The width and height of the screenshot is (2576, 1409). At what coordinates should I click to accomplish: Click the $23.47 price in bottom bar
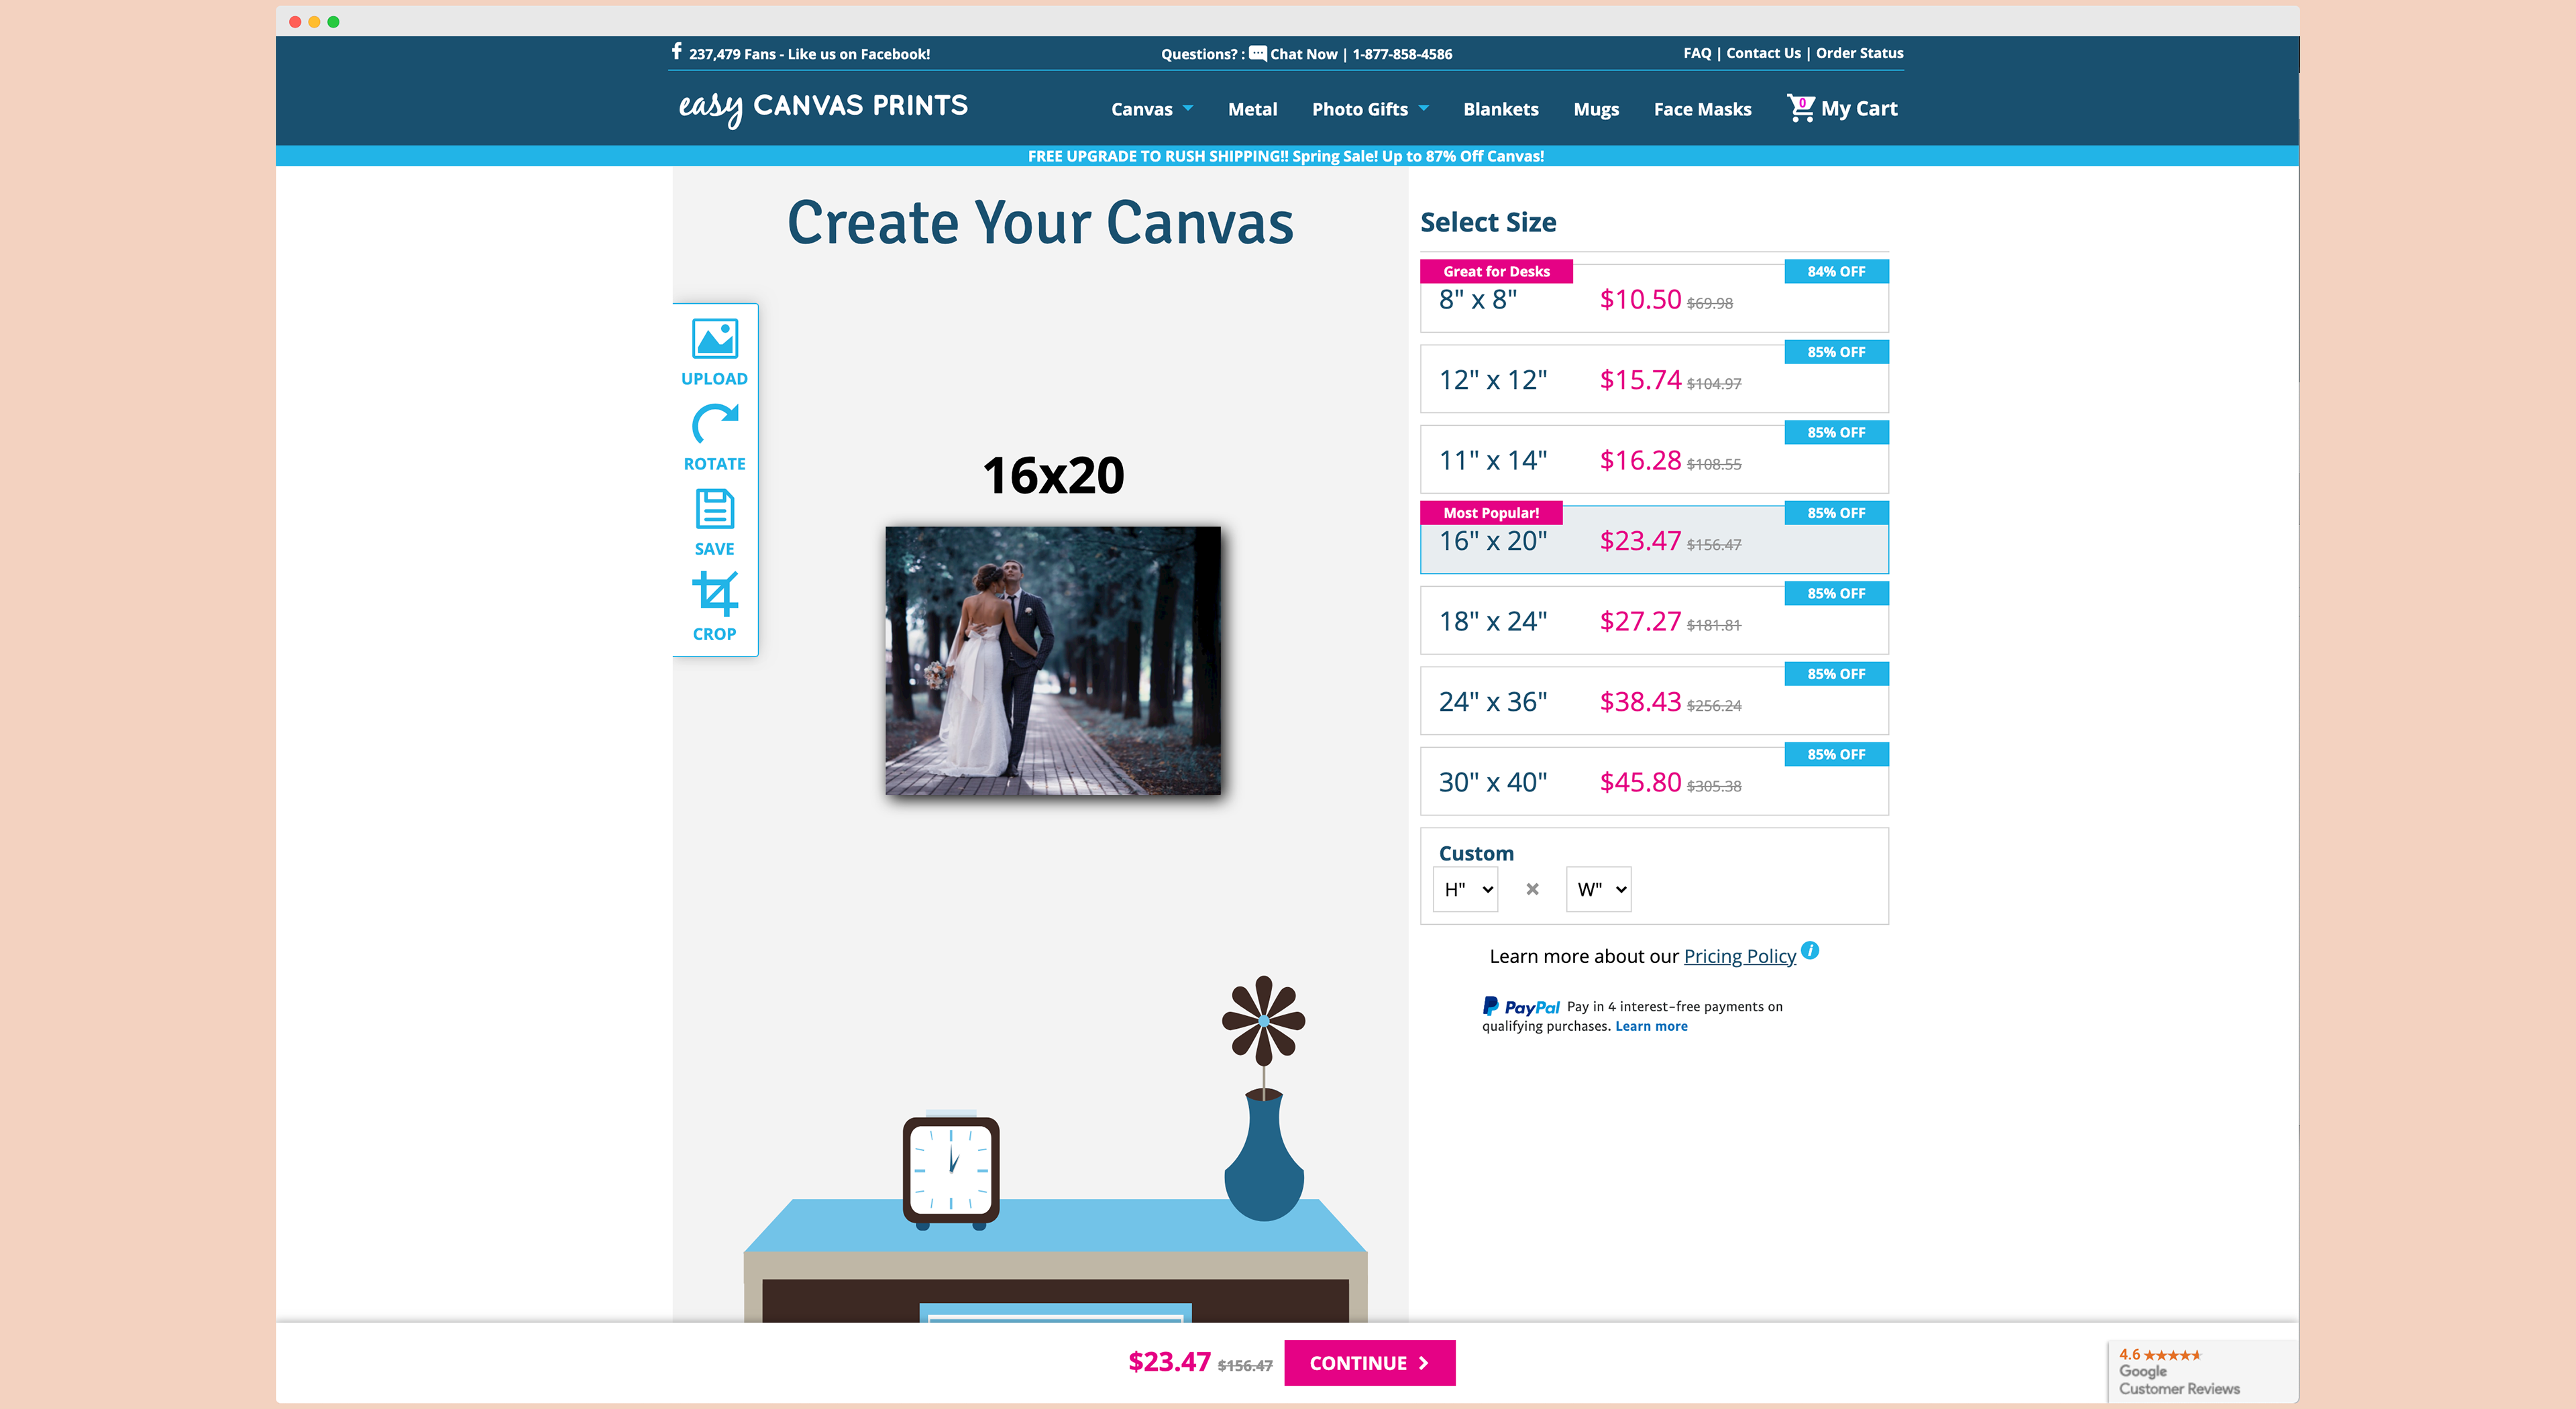pyautogui.click(x=1168, y=1362)
